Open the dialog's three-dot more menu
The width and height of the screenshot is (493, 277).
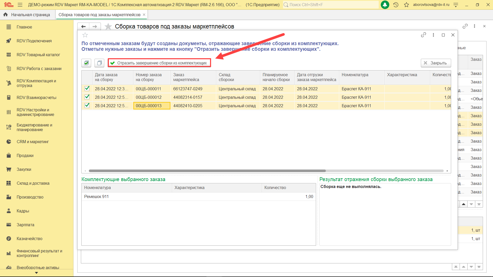pos(433,35)
